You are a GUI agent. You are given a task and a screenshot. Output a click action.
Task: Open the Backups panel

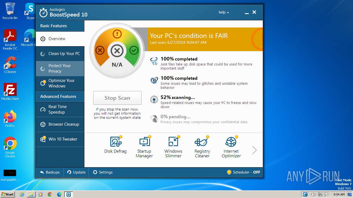(50, 172)
